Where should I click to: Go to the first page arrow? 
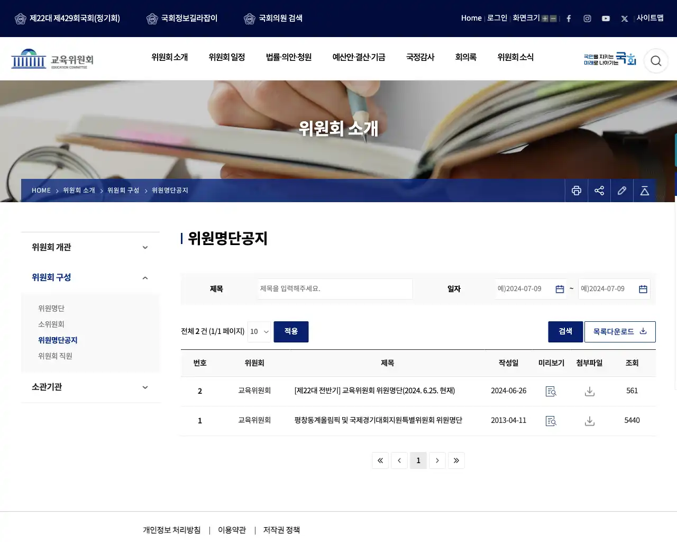[380, 460]
